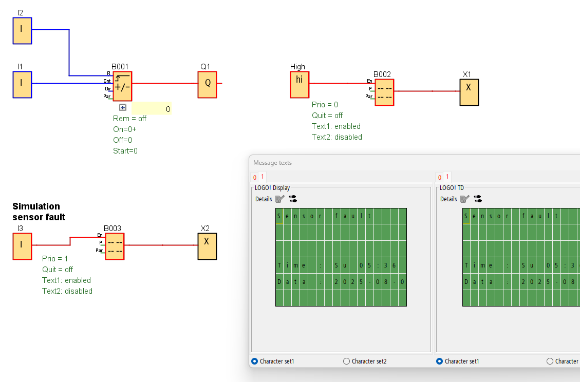This screenshot has height=382, width=580.
Task: Click the High status block
Action: (x=300, y=84)
